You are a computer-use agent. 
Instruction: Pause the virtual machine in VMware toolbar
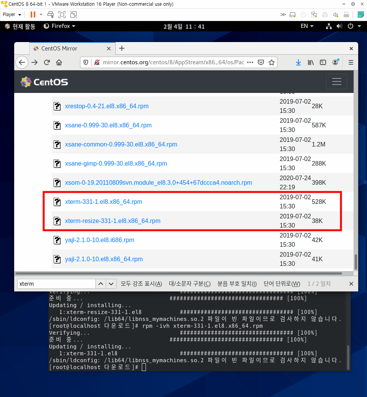33,15
